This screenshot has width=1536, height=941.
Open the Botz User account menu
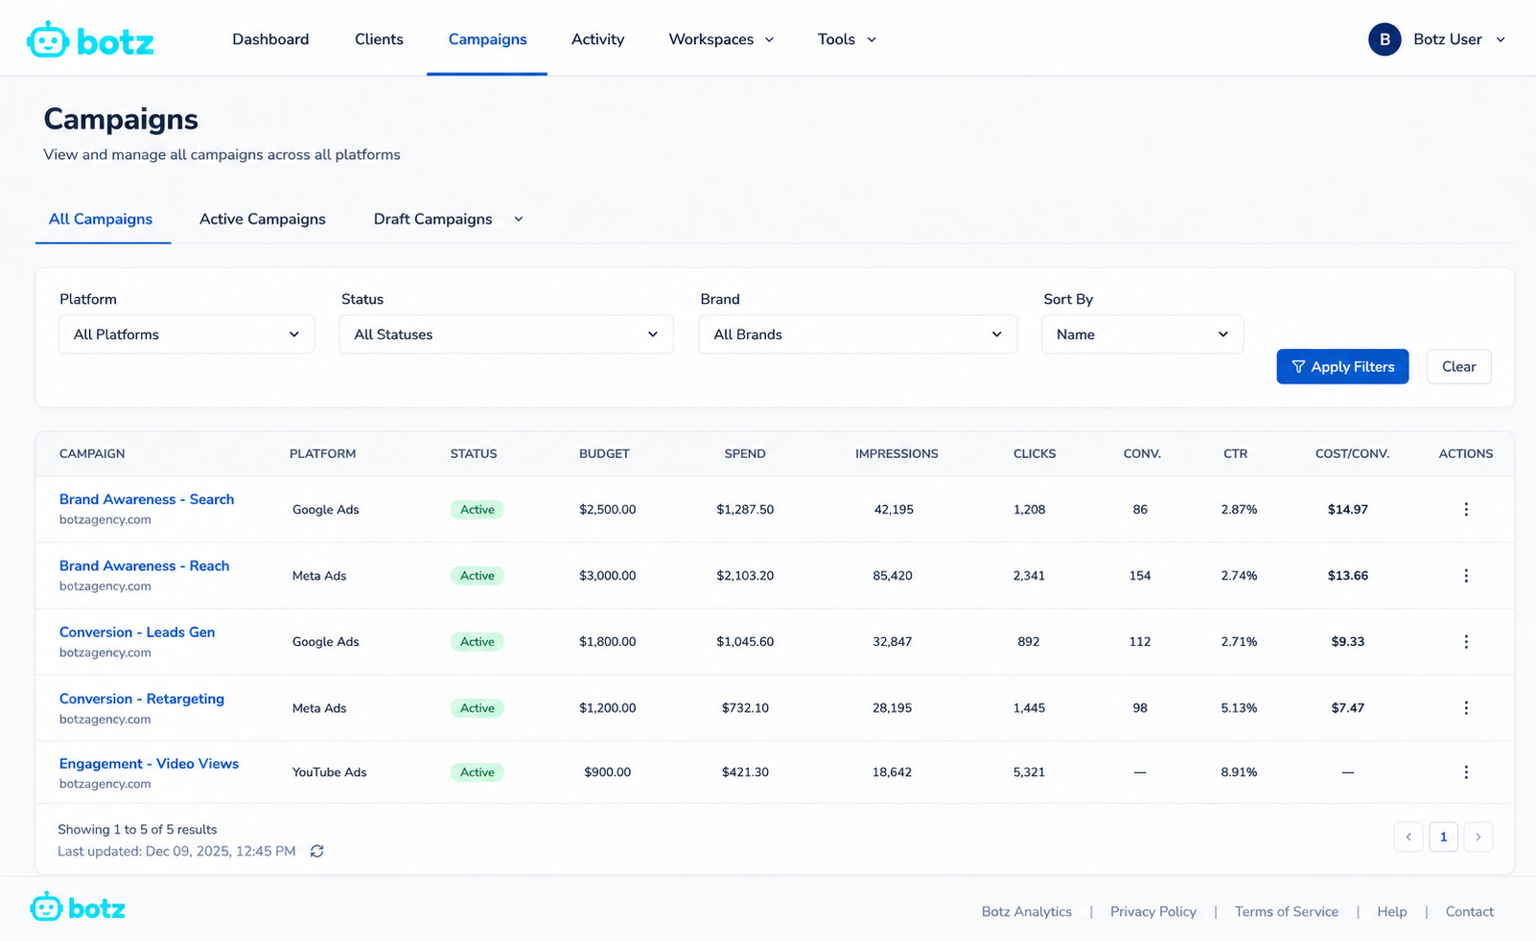point(1437,39)
